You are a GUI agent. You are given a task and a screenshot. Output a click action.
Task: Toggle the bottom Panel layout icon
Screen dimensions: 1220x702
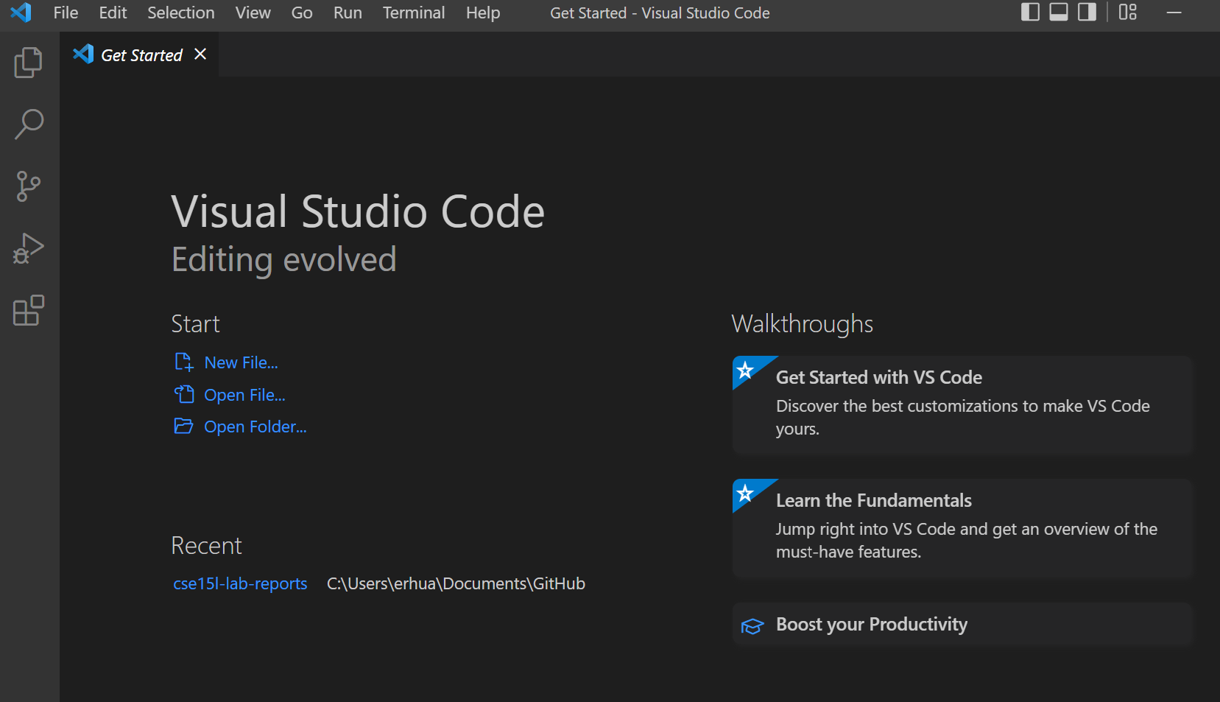click(1059, 13)
